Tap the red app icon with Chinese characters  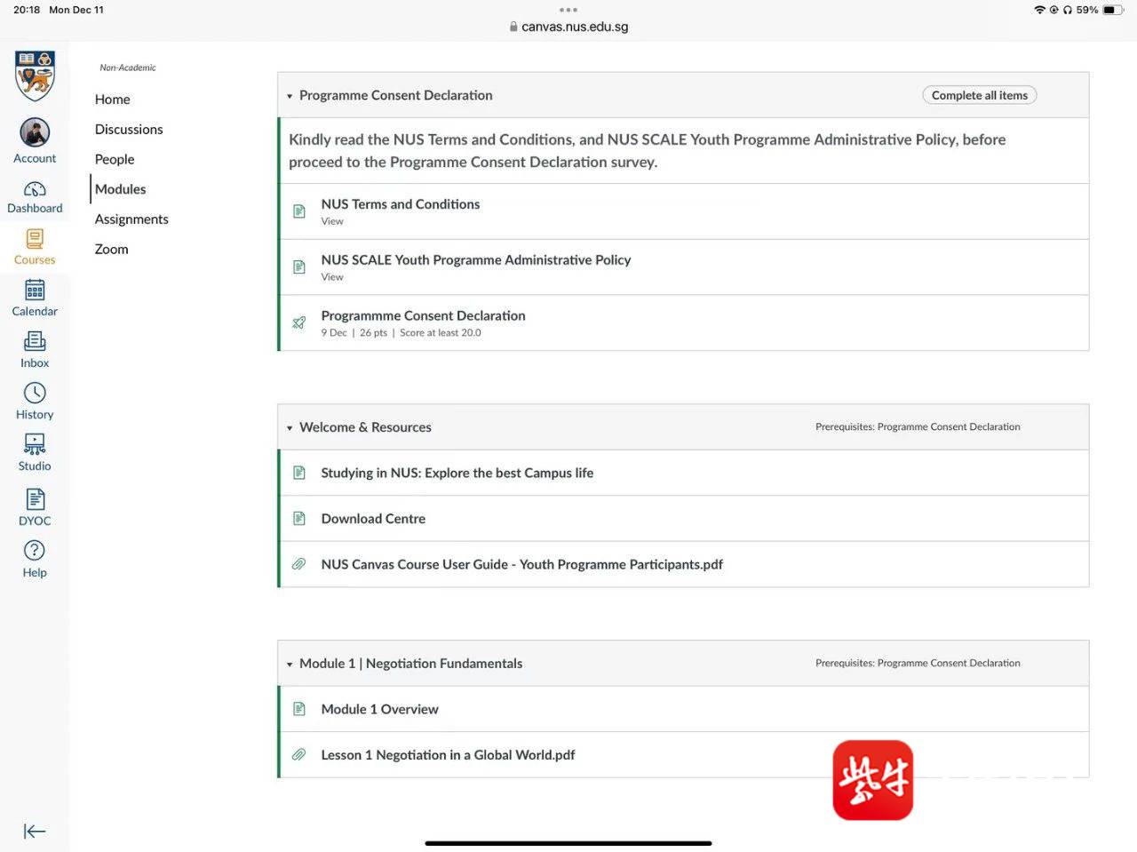pos(873,780)
